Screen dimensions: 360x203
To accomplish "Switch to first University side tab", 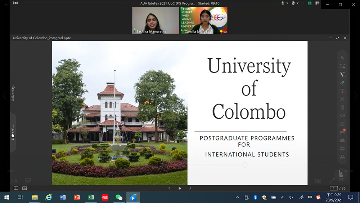I will (13, 92).
